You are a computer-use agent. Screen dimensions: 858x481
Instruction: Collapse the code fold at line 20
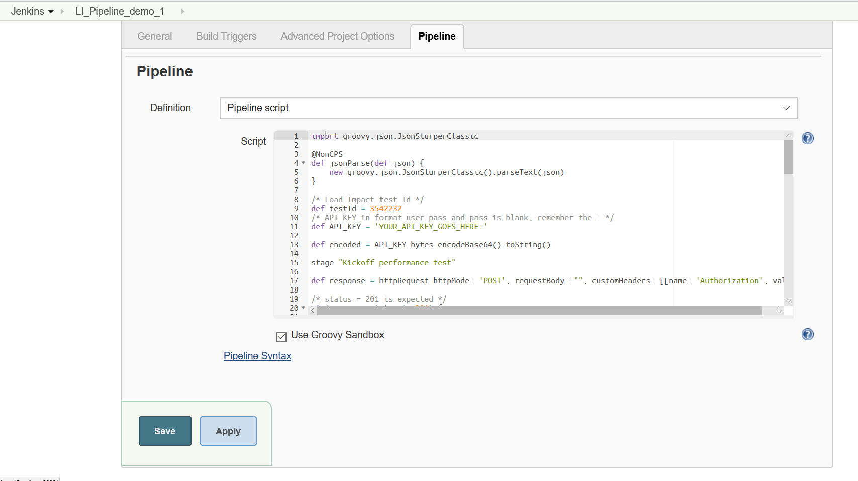pyautogui.click(x=303, y=308)
